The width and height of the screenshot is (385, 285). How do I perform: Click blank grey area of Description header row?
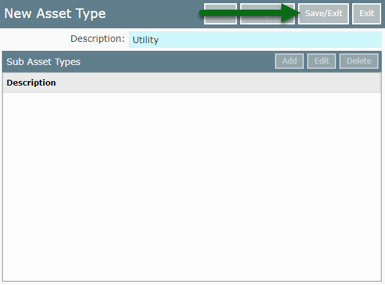[x=216, y=82]
